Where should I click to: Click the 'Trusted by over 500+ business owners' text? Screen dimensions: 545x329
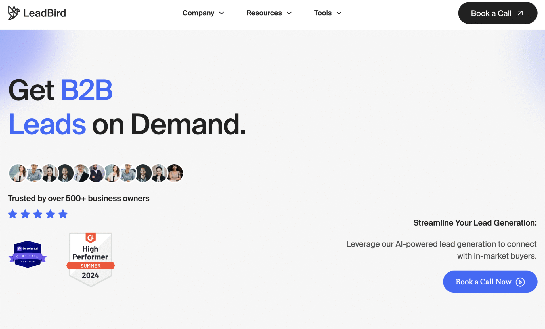(x=79, y=198)
